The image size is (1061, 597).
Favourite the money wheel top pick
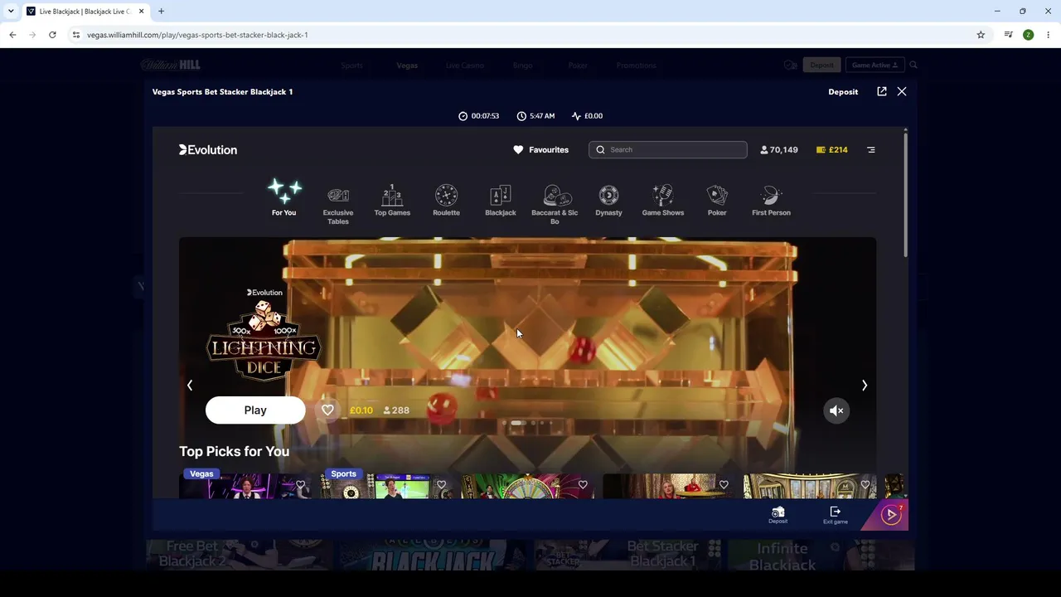pos(583,485)
